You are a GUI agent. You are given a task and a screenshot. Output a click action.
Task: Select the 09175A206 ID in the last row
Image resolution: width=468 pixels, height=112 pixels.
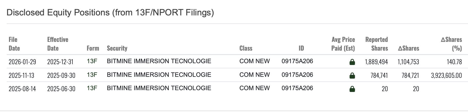point(297,88)
